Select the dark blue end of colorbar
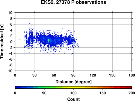Image resolution: width=135 pixels, height=101 pixels. [x=18, y=88]
